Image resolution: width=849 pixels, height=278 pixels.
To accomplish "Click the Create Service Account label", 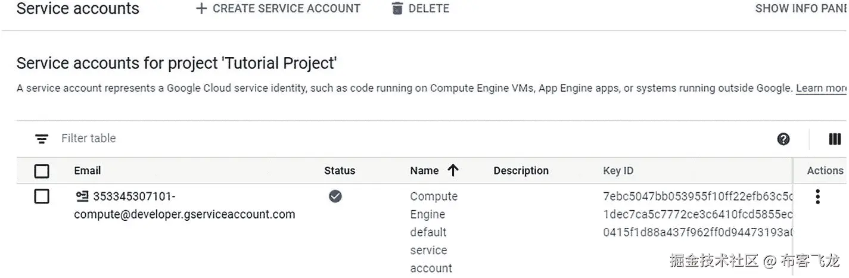I will pos(287,8).
